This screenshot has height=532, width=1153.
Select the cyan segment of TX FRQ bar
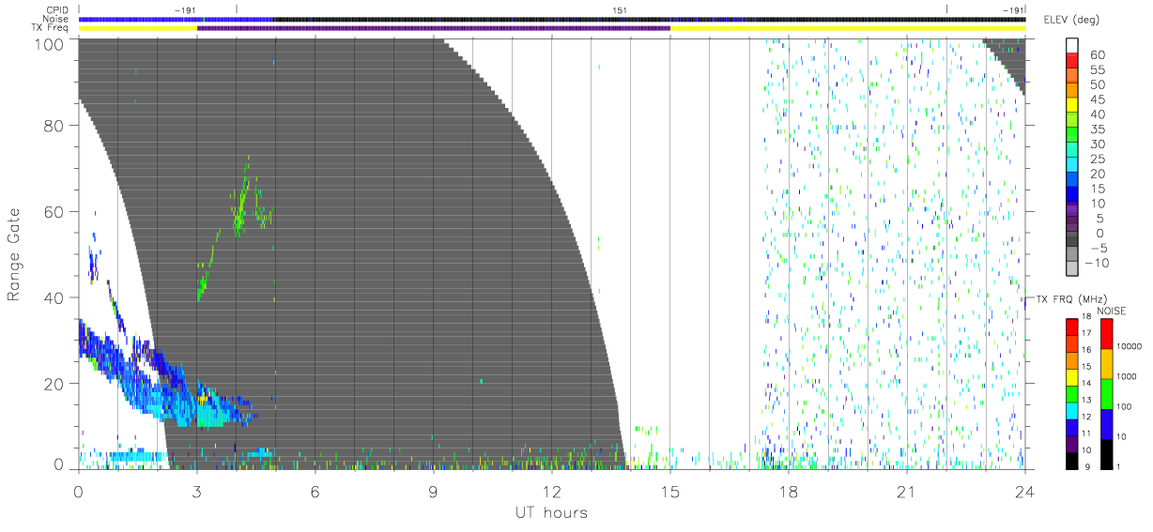coord(1072,410)
